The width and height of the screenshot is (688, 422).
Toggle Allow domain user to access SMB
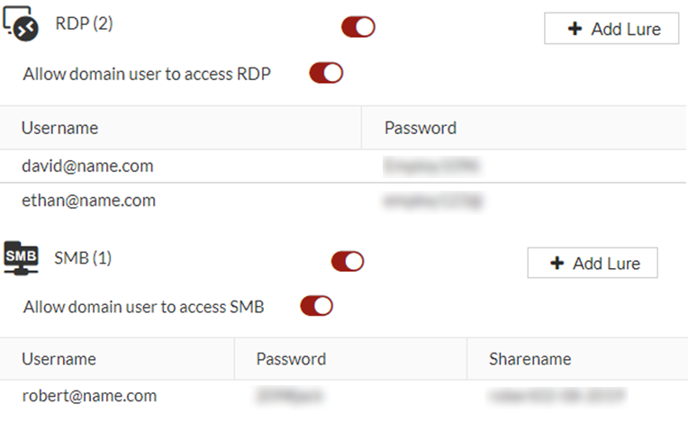(316, 307)
